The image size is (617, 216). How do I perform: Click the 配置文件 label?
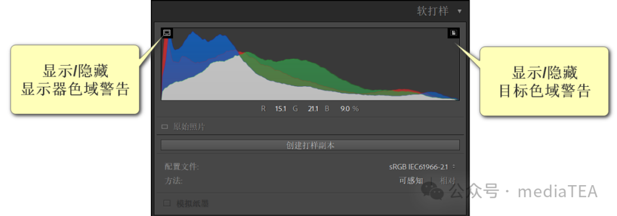coord(182,167)
